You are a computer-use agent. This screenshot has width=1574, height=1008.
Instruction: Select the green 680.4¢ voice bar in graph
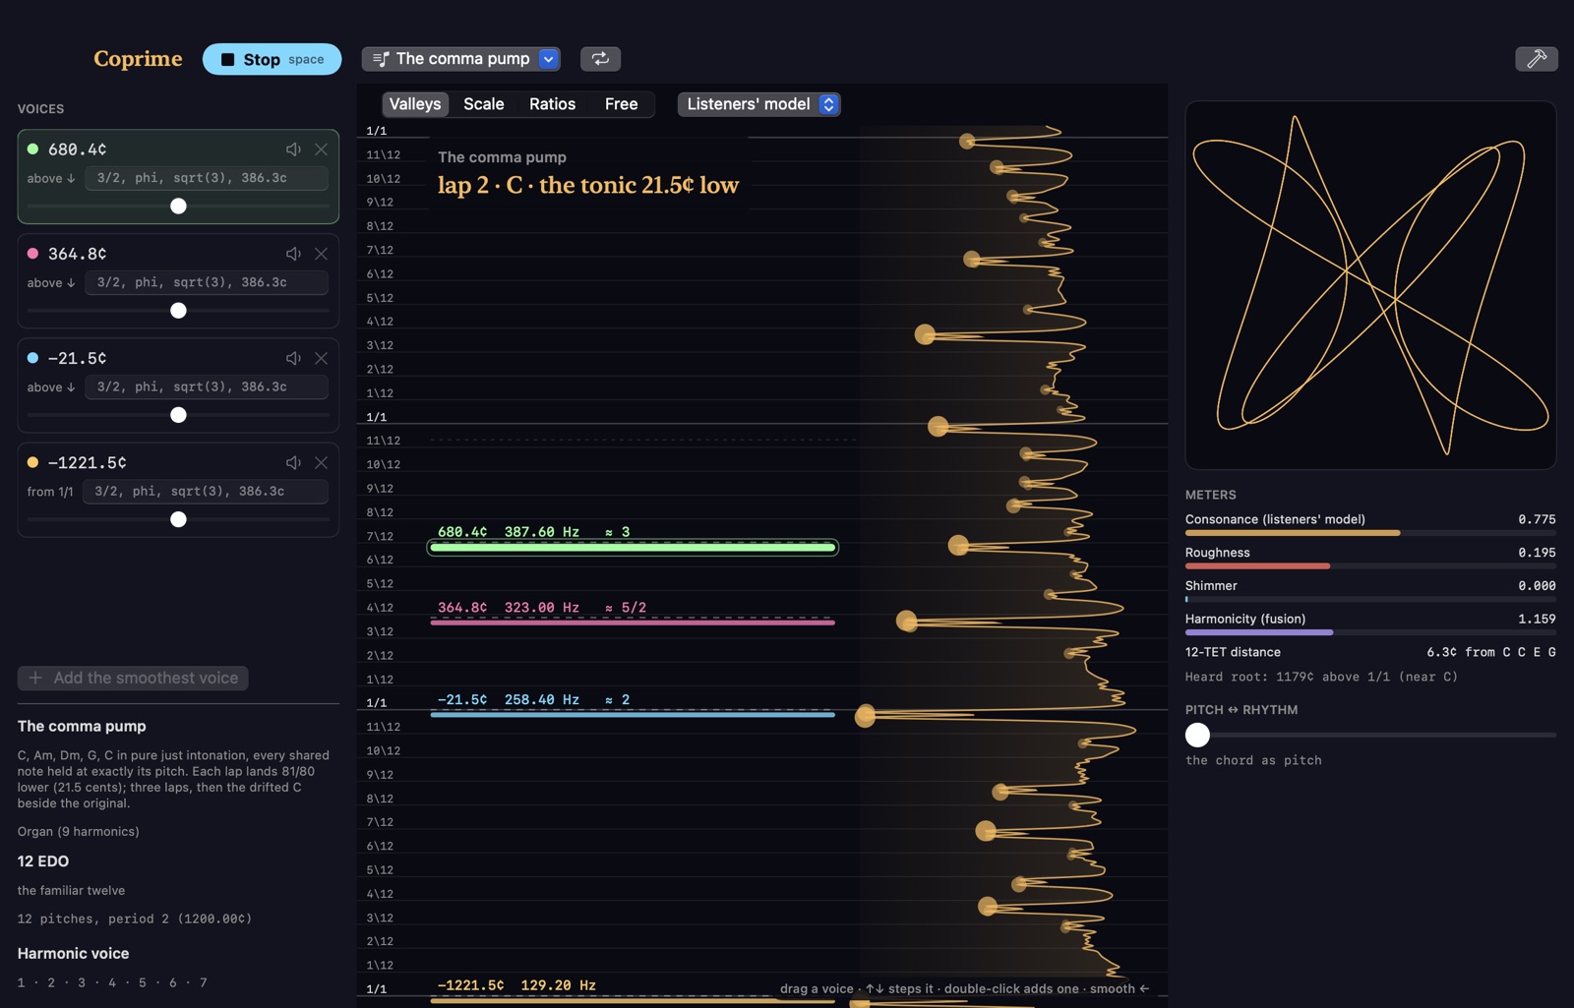coord(633,548)
